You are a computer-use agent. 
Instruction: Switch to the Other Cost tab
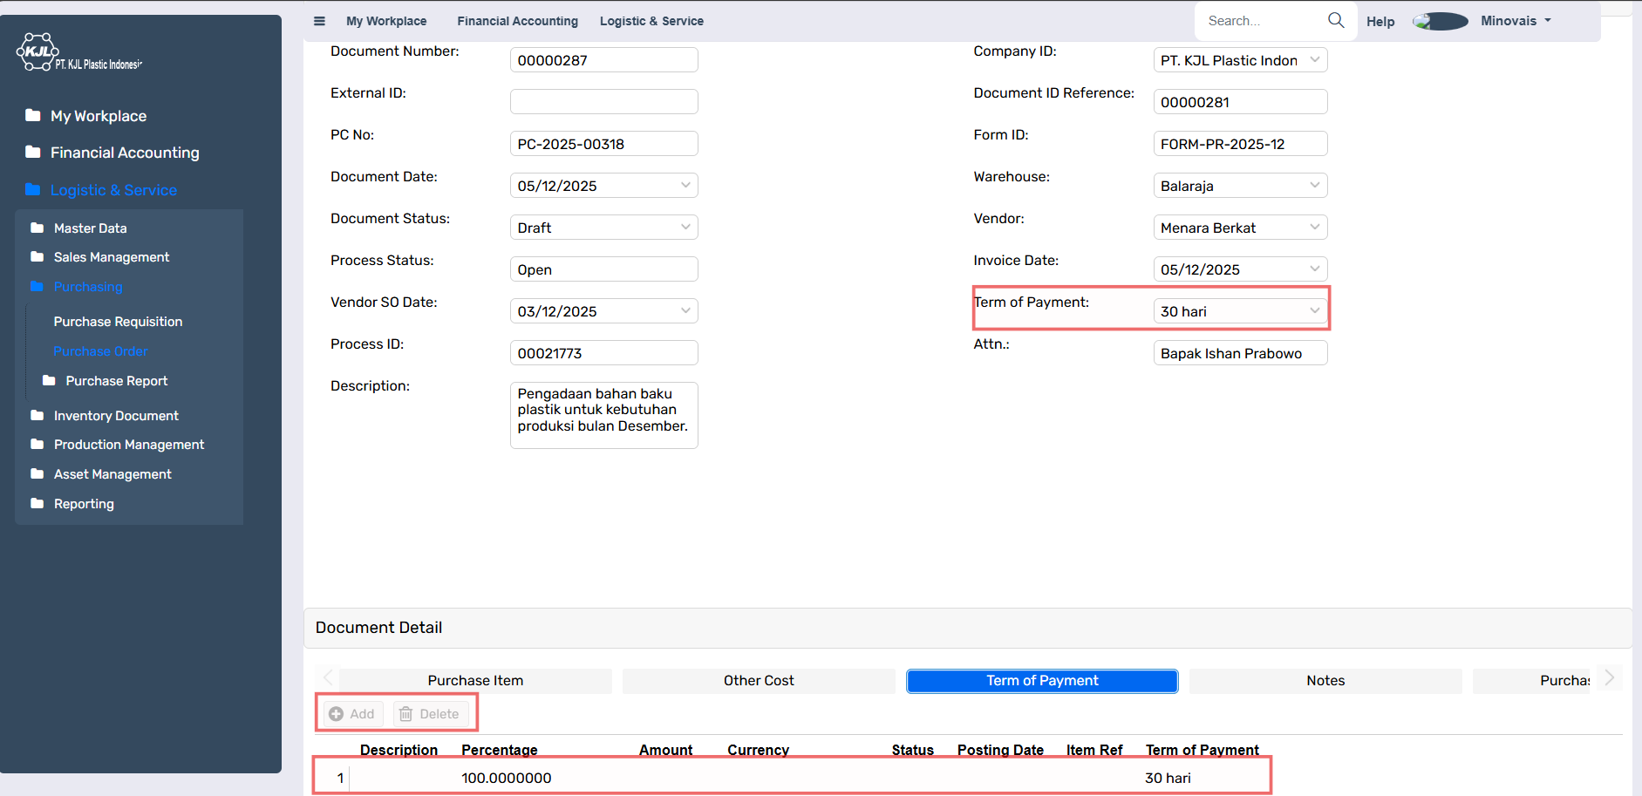759,681
